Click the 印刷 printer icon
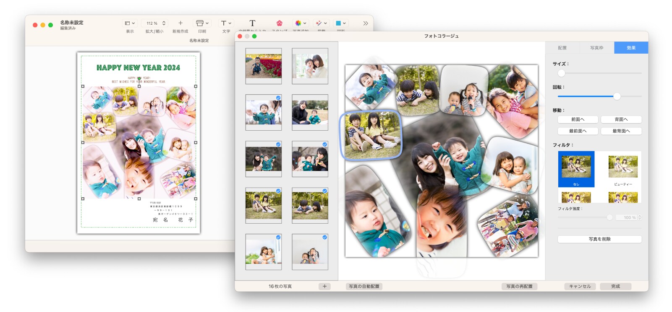 200,23
